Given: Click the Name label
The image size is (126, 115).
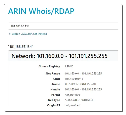Looking at the screenshot, I should [x=56, y=84].
